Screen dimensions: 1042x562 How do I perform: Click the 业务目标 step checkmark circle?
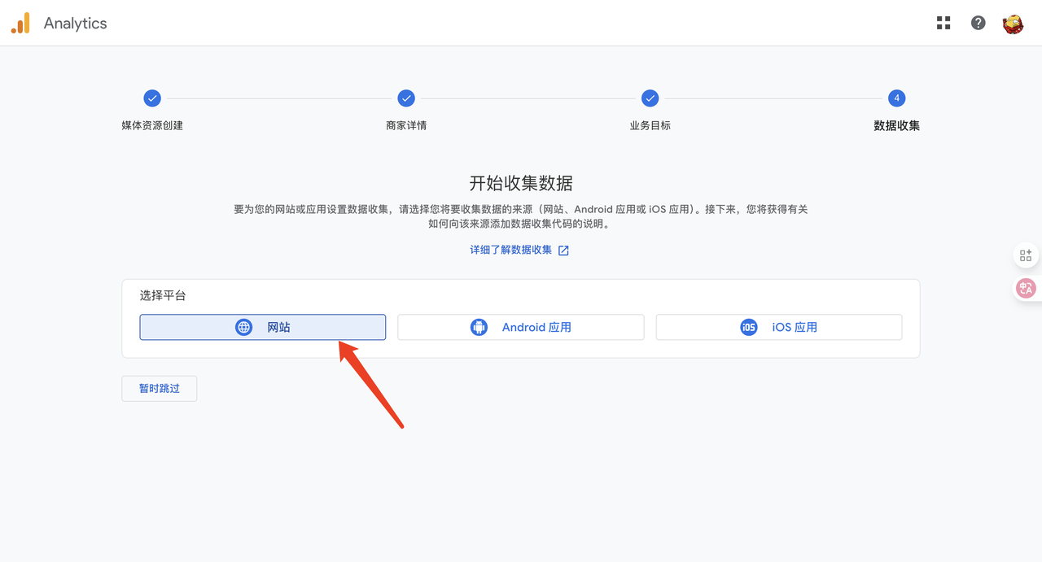tap(650, 98)
